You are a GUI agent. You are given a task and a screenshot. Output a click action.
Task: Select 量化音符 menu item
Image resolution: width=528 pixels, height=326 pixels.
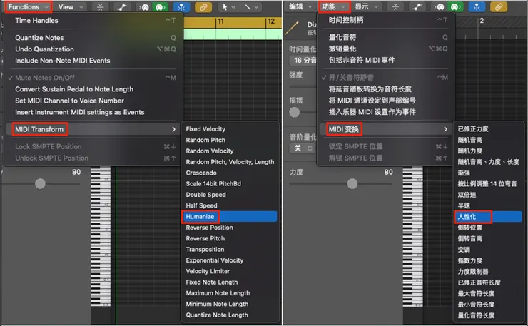pos(385,37)
